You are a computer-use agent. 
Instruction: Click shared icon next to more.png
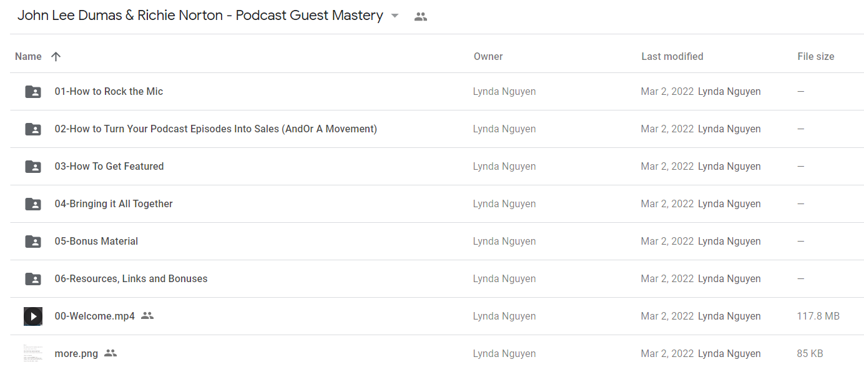(x=110, y=353)
